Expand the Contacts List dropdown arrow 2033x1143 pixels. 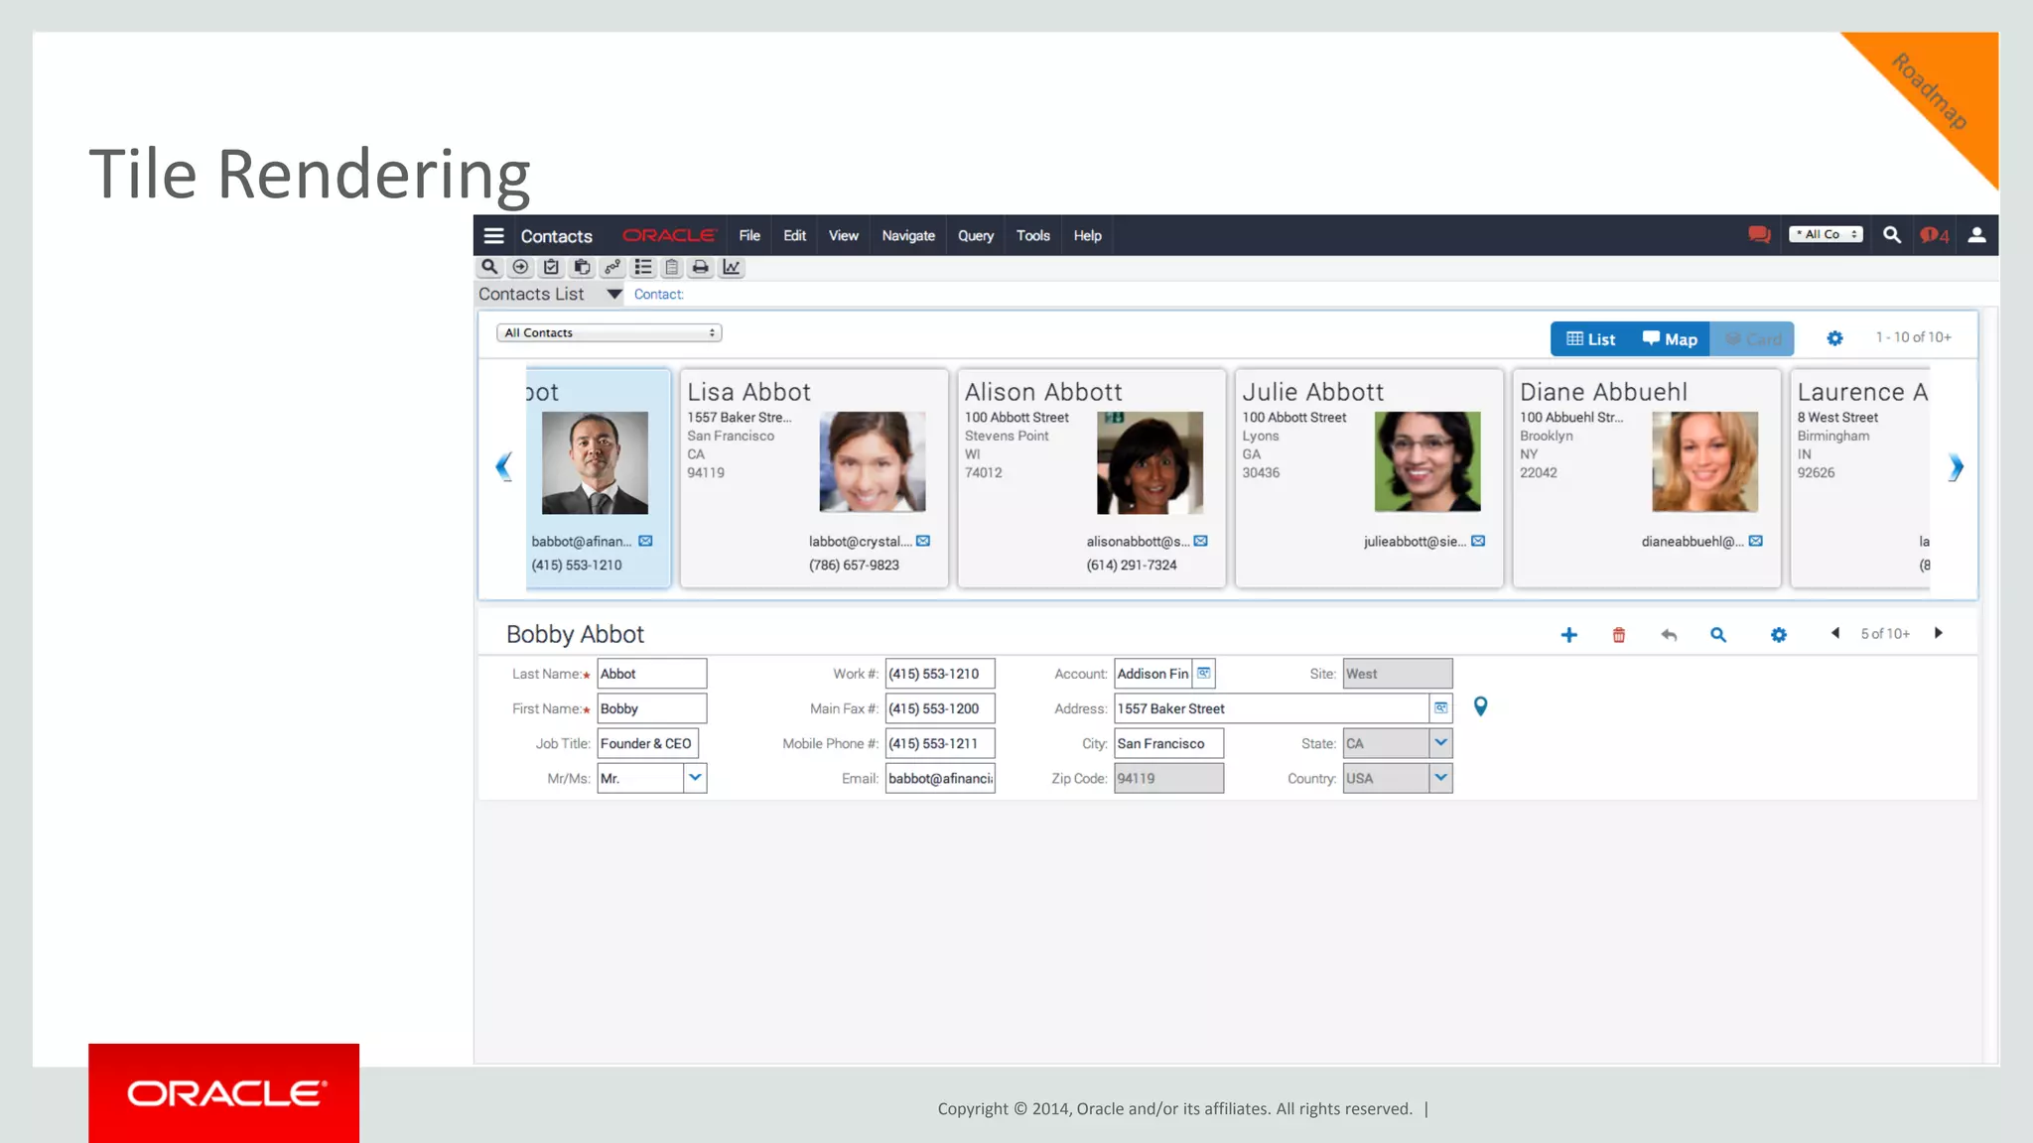click(614, 295)
